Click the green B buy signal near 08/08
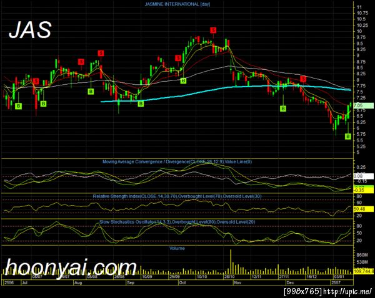 point(91,92)
